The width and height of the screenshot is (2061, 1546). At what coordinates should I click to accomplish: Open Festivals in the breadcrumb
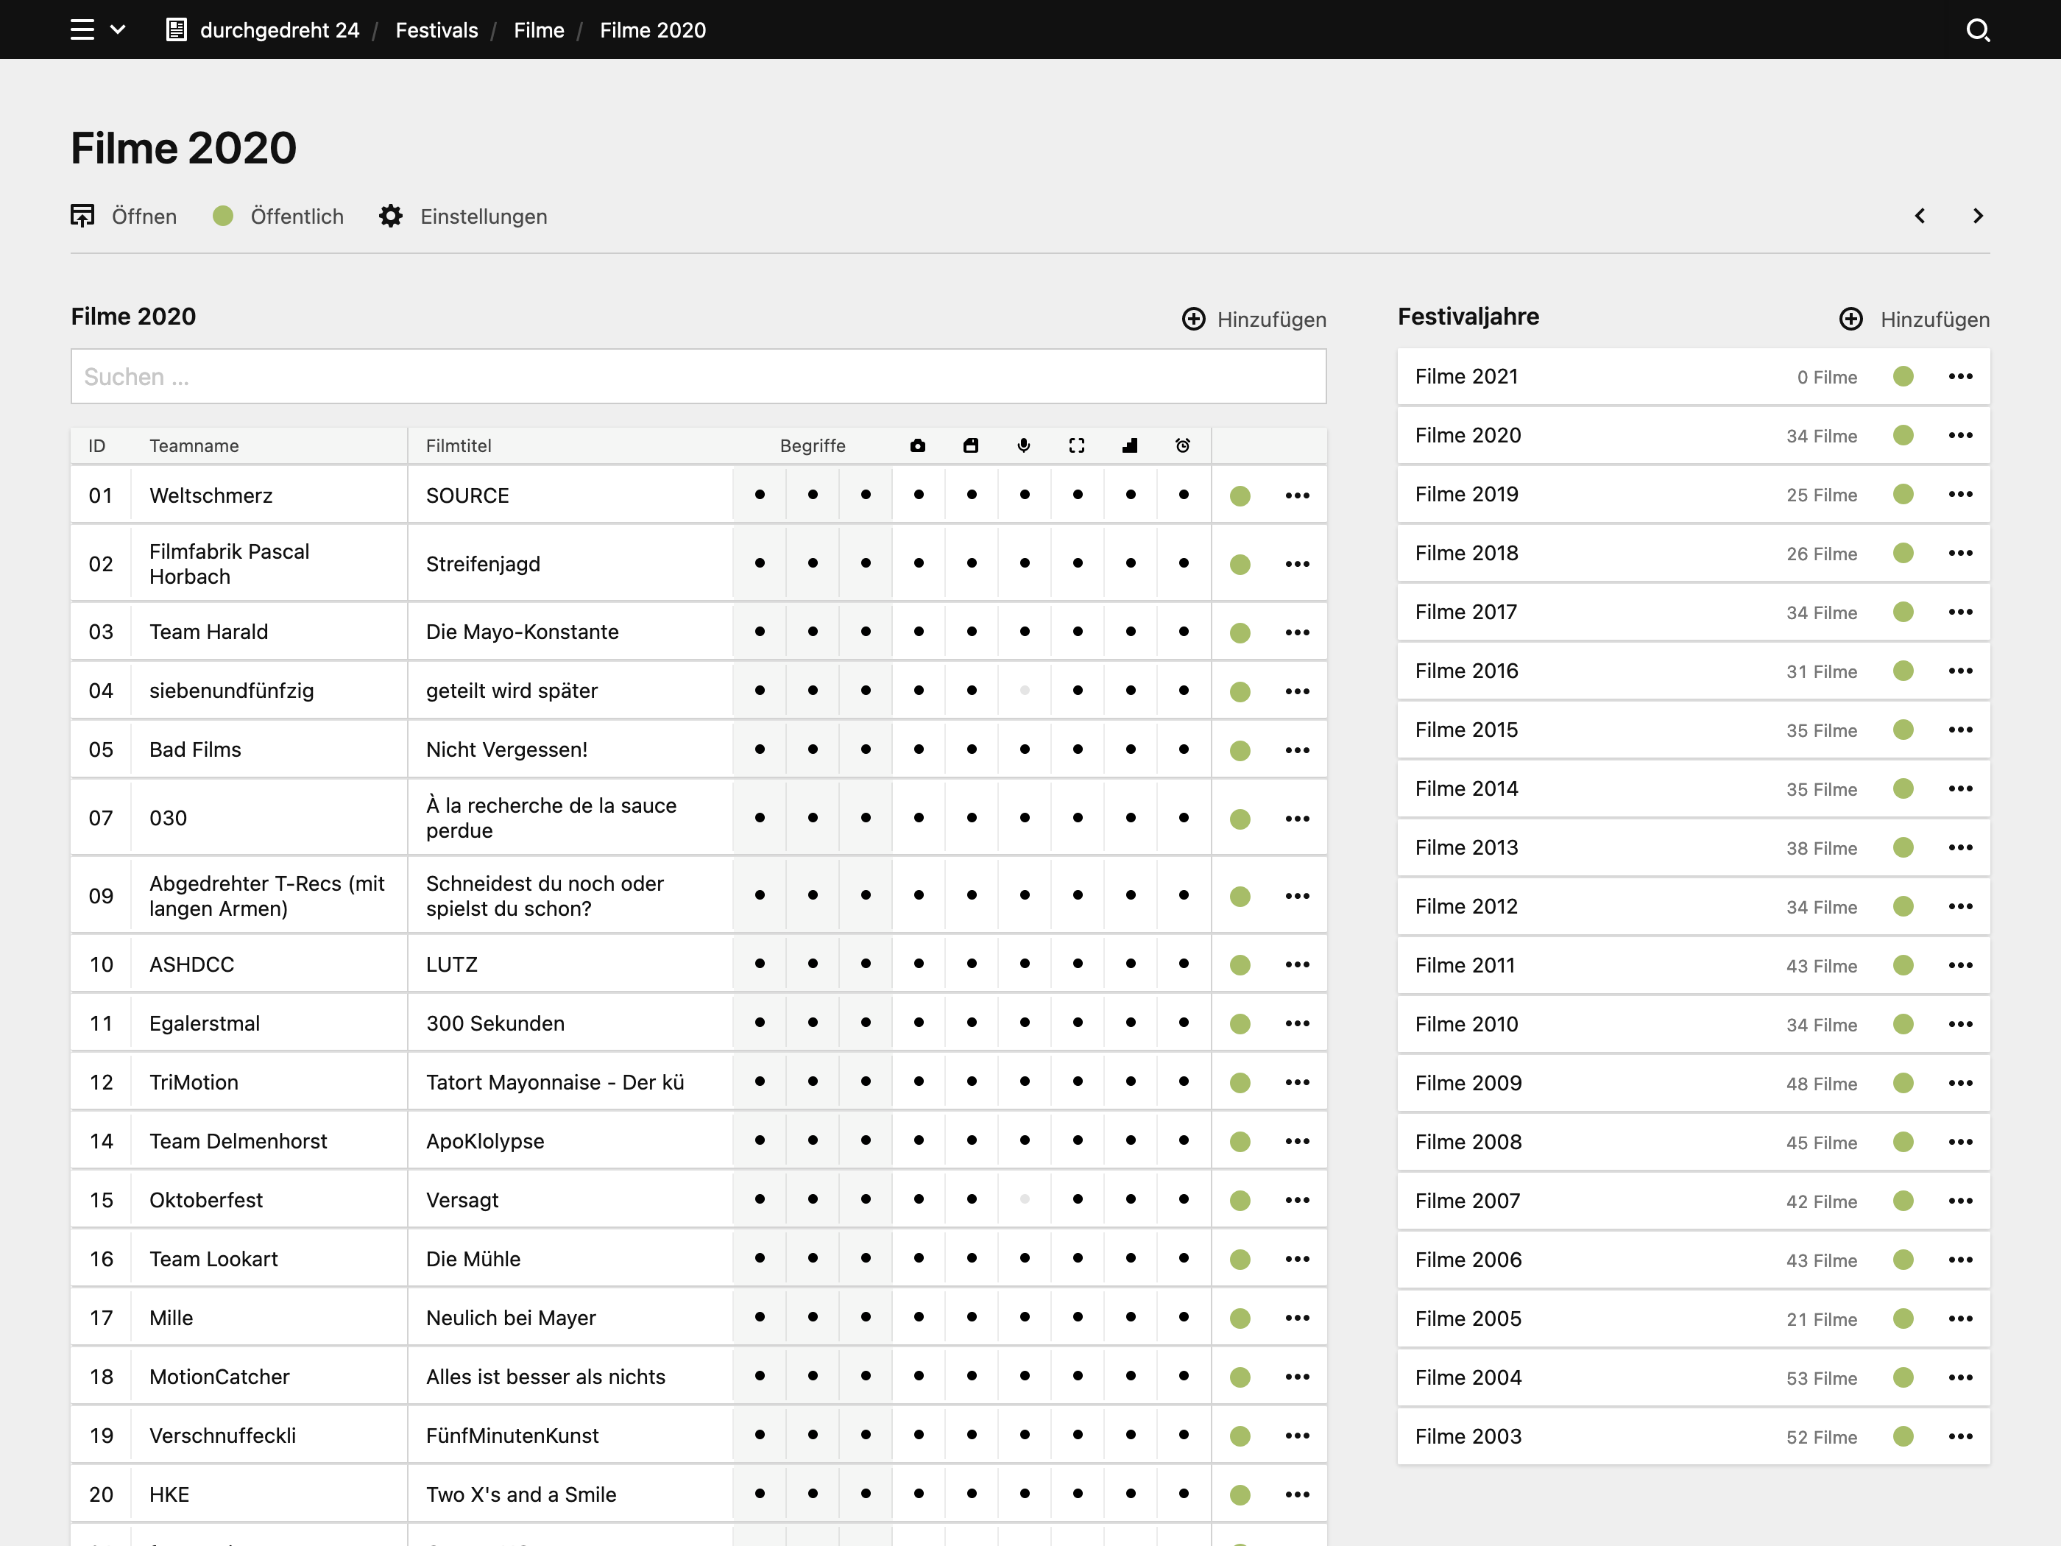click(436, 30)
